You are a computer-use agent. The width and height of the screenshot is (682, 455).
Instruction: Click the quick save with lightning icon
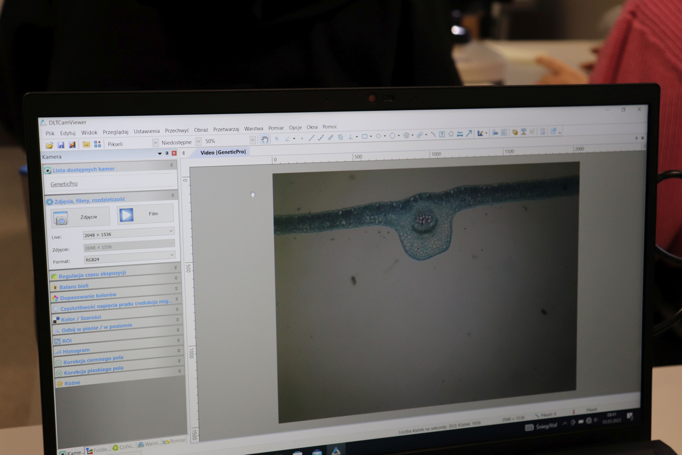click(x=72, y=144)
